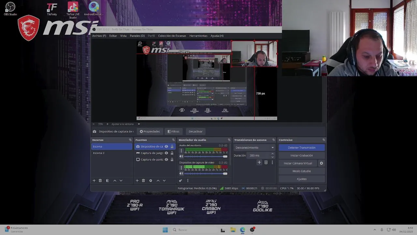417x235 pixels.
Task: Hide Captura de juego source eye icon
Action: (166, 153)
